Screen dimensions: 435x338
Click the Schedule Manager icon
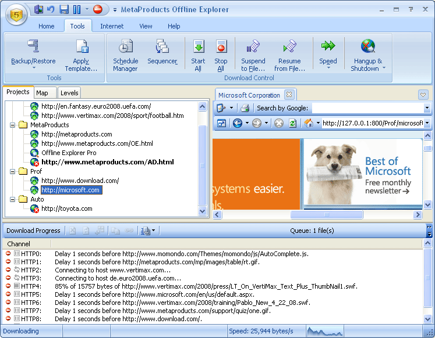pyautogui.click(x=125, y=48)
